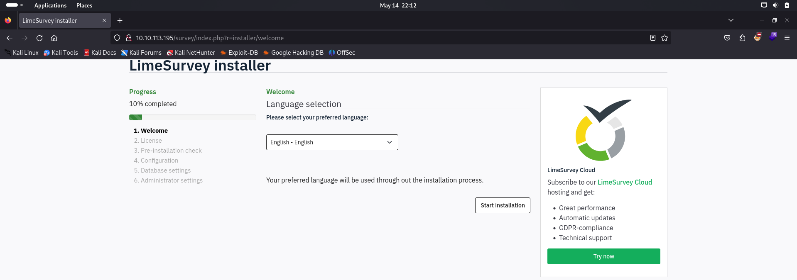Screen dimensions: 797x280
Task: Toggle reader view icon in address bar
Action: (x=653, y=38)
